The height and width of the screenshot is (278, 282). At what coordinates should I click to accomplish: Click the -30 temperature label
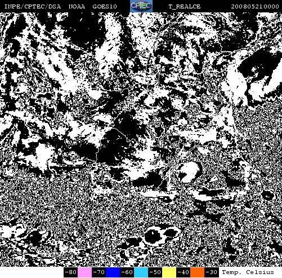[212, 272]
